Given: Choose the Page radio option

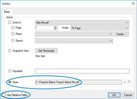Looking at the screenshot, I should point(13,28).
